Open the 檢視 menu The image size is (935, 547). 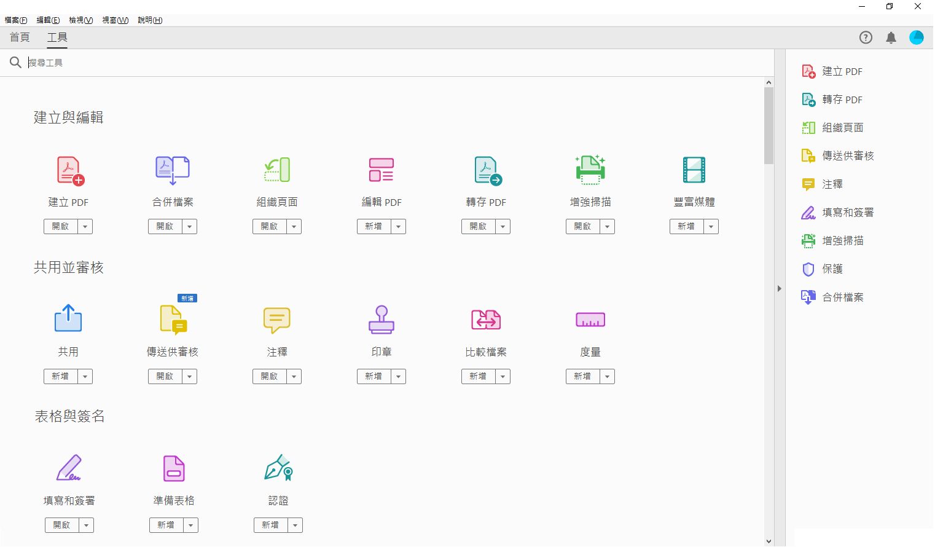pos(80,20)
